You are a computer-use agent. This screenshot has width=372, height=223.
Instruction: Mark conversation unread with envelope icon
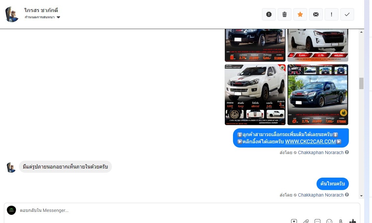(x=316, y=14)
